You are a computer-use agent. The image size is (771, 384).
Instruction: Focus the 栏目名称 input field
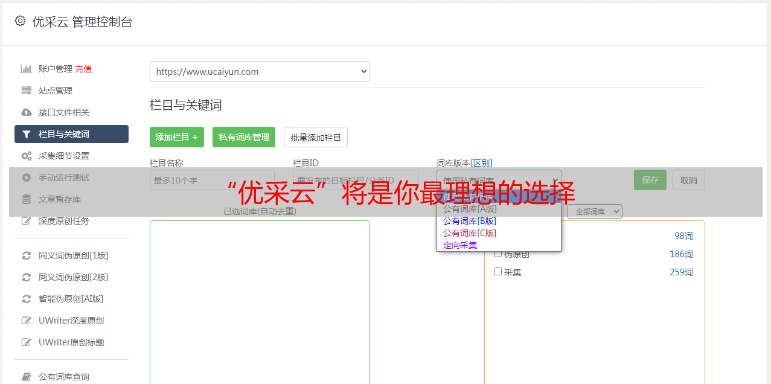click(x=212, y=180)
